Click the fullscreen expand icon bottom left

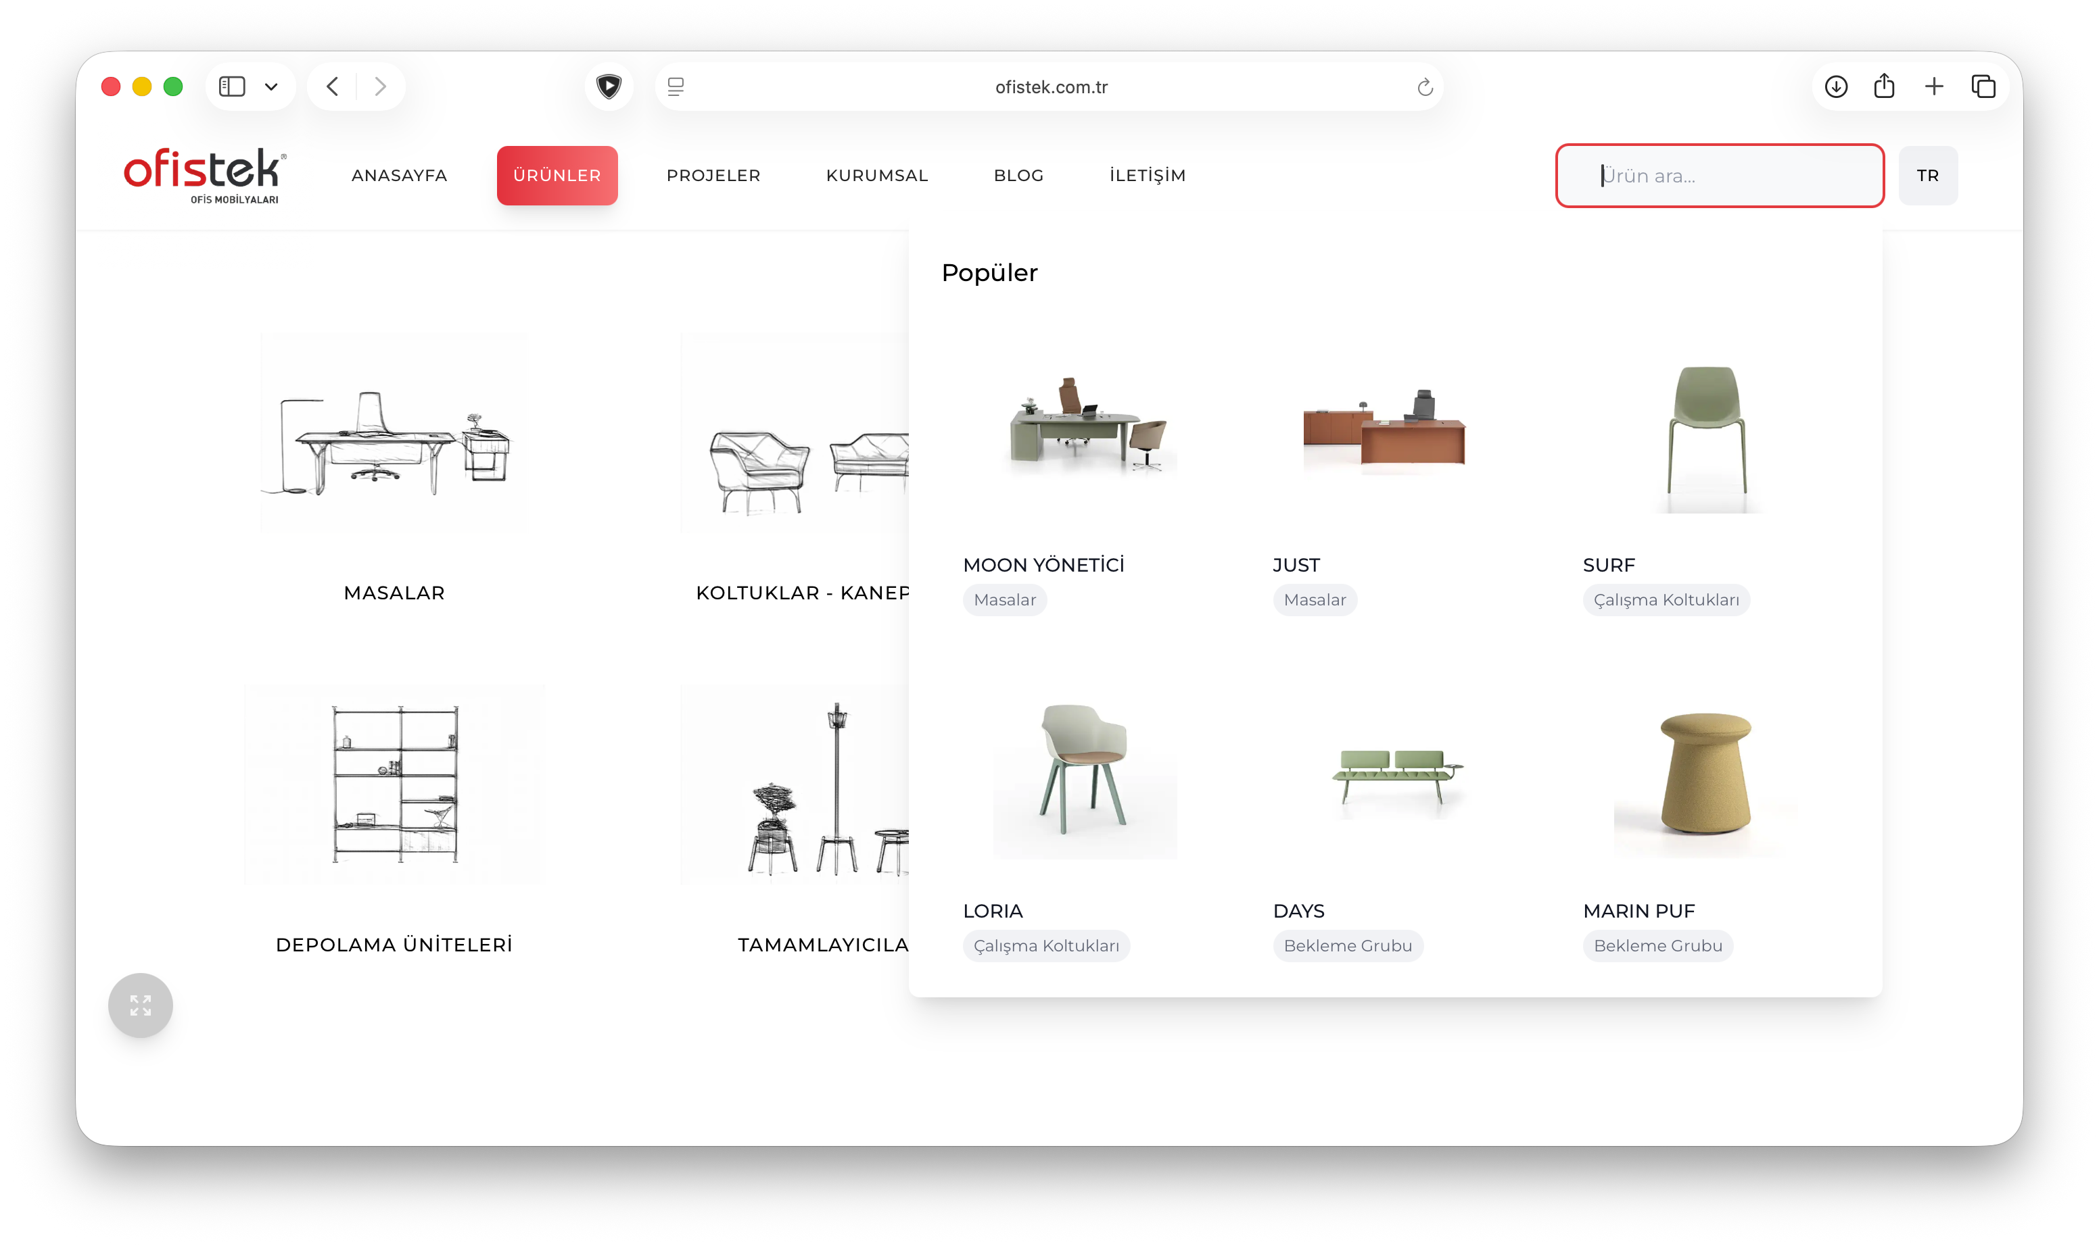tap(141, 1004)
